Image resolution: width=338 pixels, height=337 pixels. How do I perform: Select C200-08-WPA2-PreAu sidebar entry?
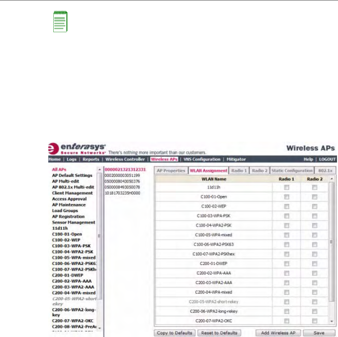74,327
